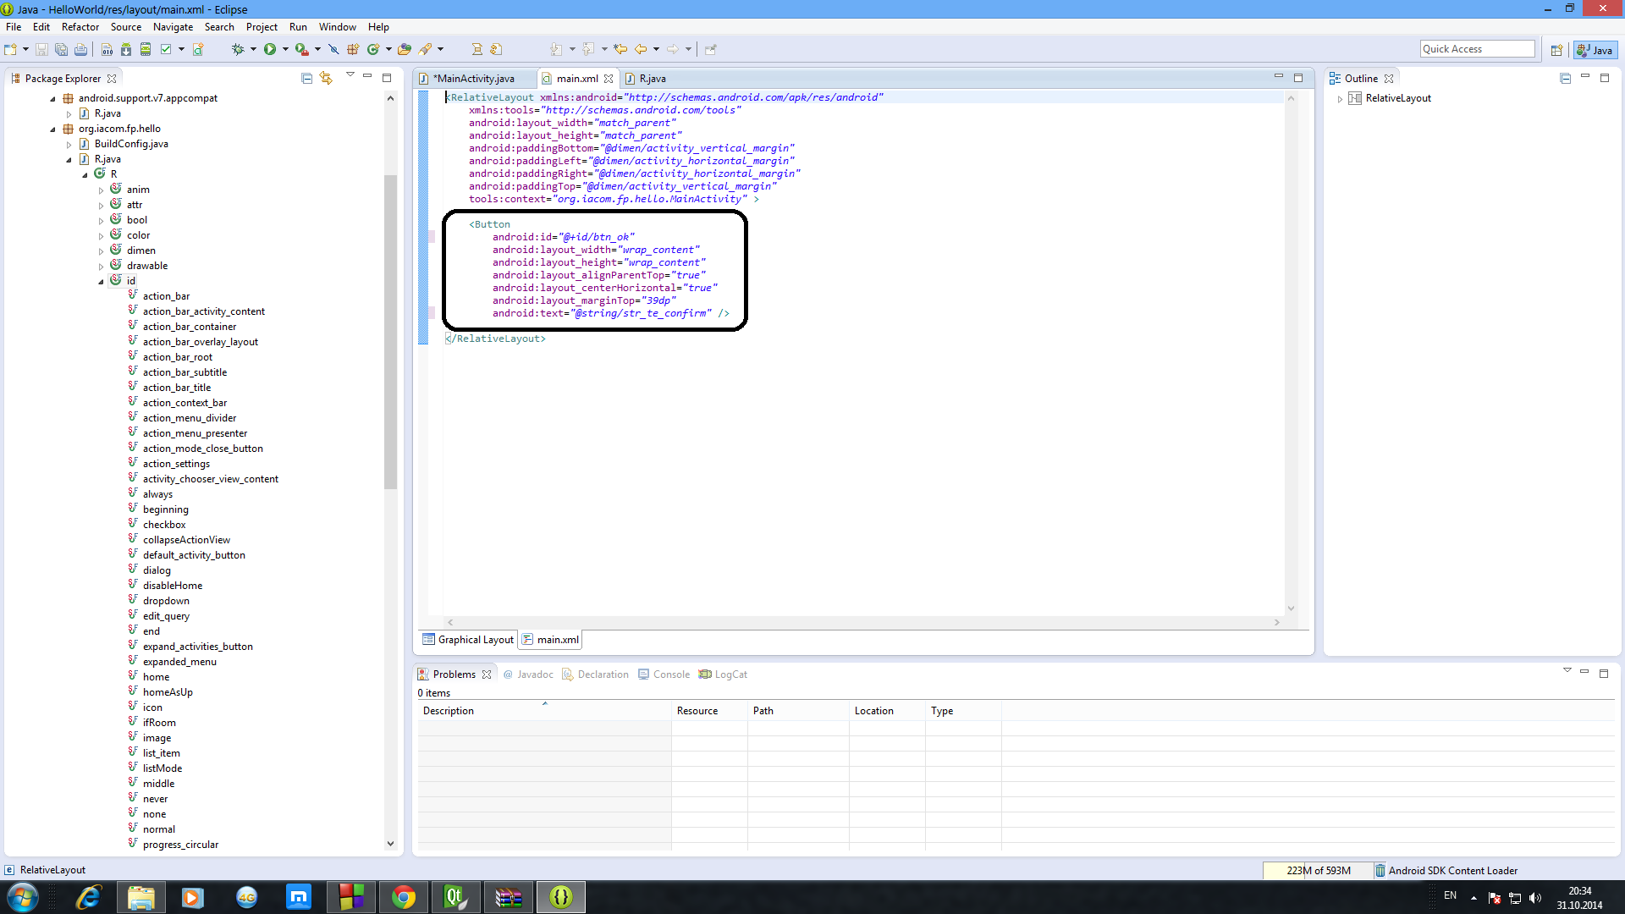The image size is (1625, 914).
Task: Expand the anim node in R
Action: coord(102,190)
